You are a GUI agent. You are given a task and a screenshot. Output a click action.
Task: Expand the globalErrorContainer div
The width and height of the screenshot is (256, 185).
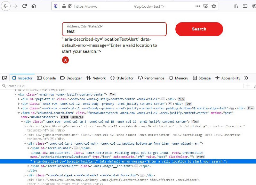pos(25,135)
